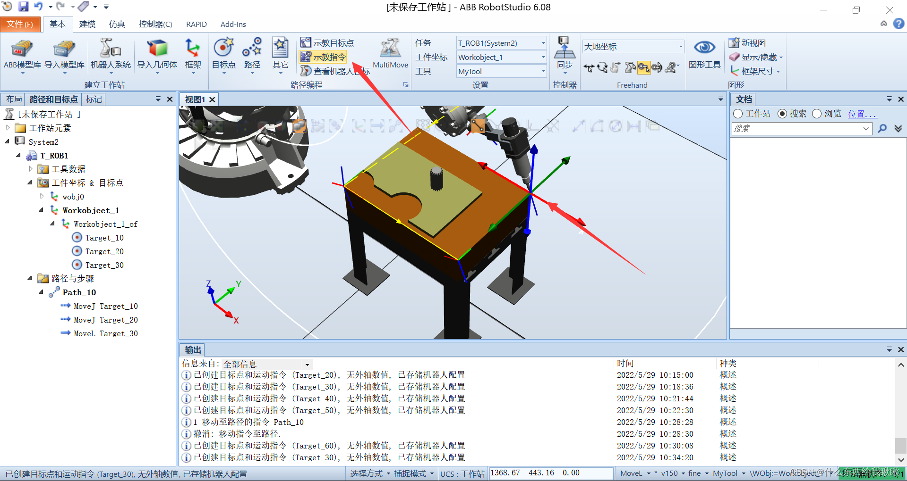Select the Freehand Move tool
Screen dimensions: 907x481
click(589, 68)
